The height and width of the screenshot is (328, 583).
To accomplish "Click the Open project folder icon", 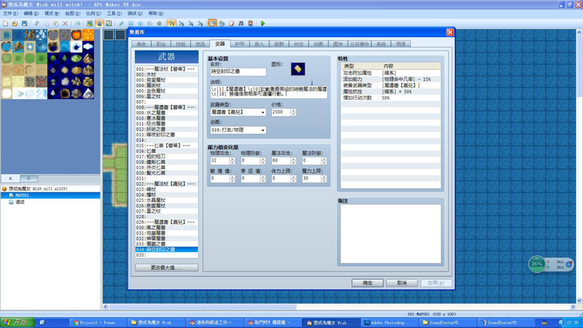I will [x=15, y=23].
